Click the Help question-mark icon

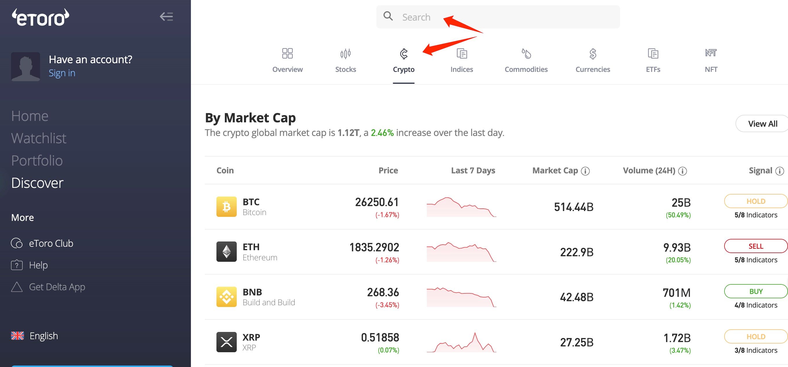[17, 265]
